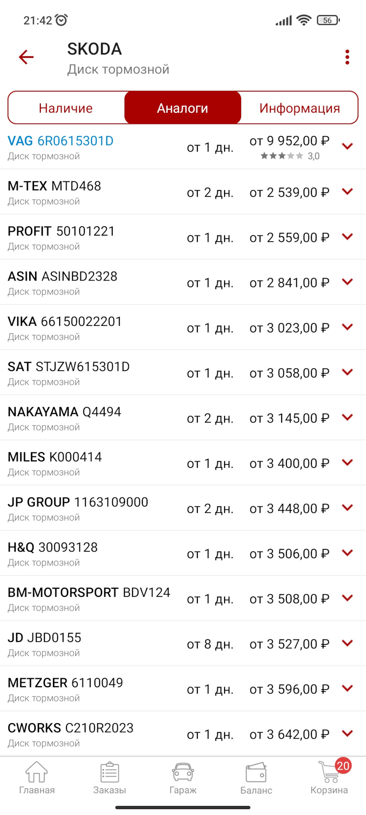Open the VAG 6R0615301D part link

(61, 141)
